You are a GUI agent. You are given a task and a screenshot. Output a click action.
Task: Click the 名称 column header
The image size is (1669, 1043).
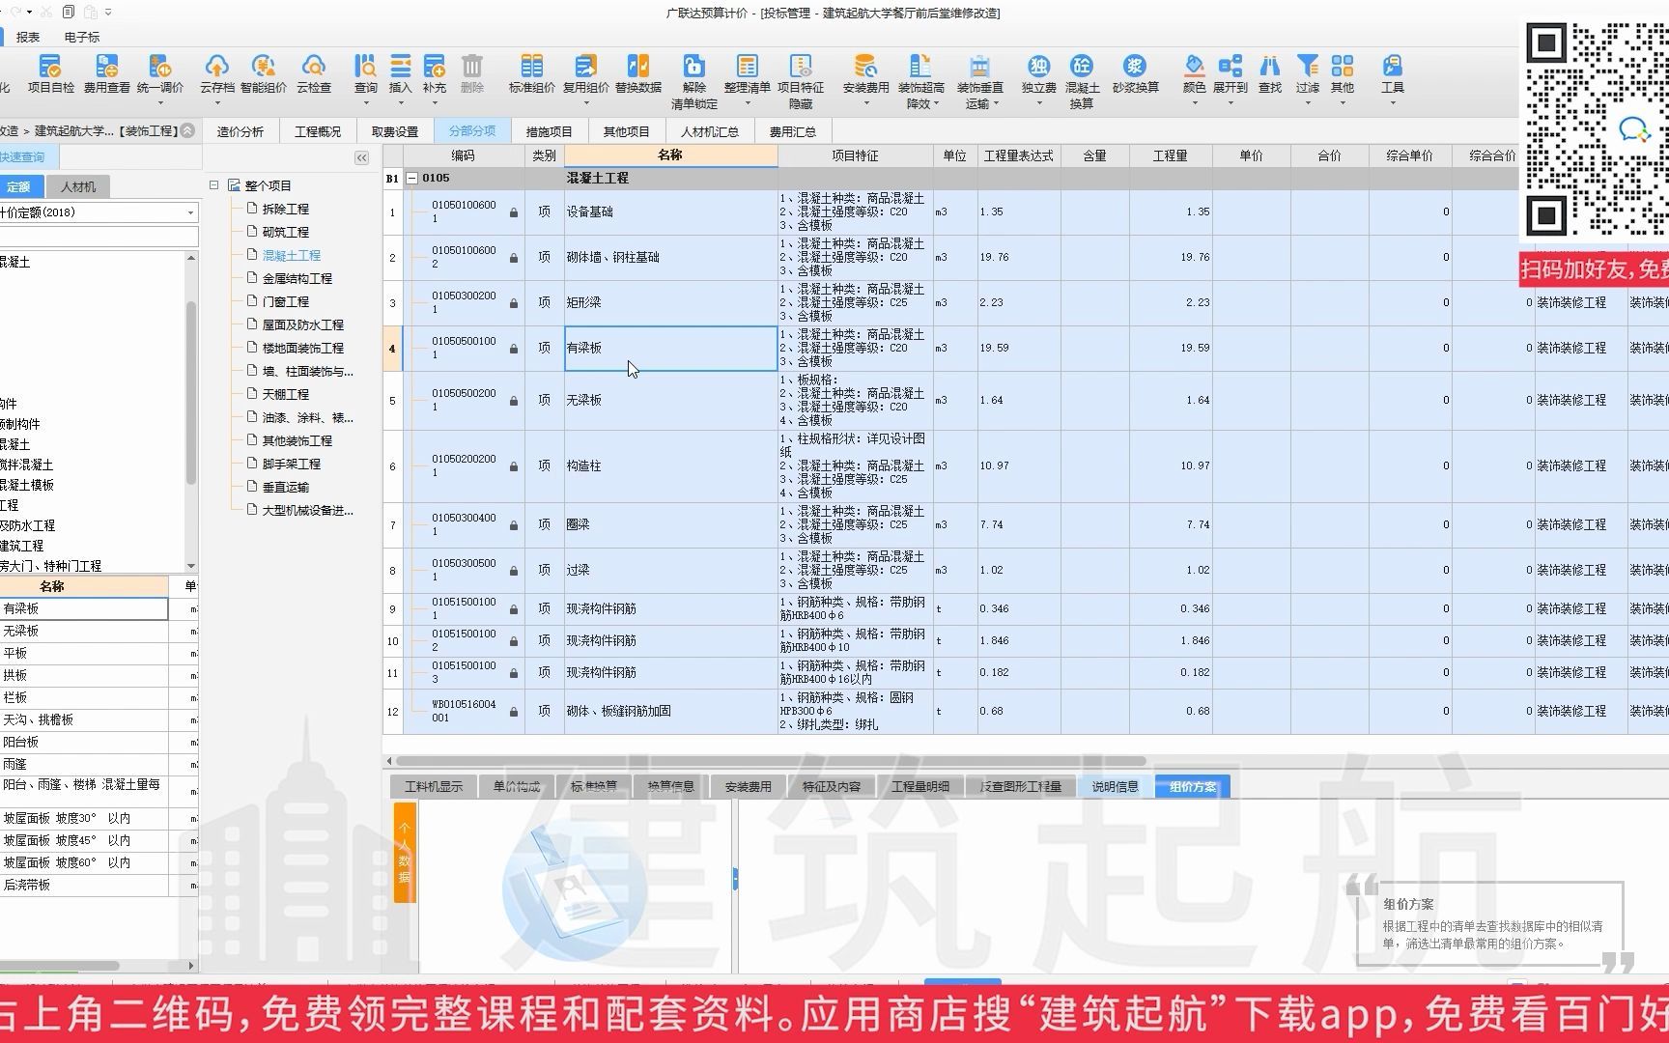coord(670,155)
